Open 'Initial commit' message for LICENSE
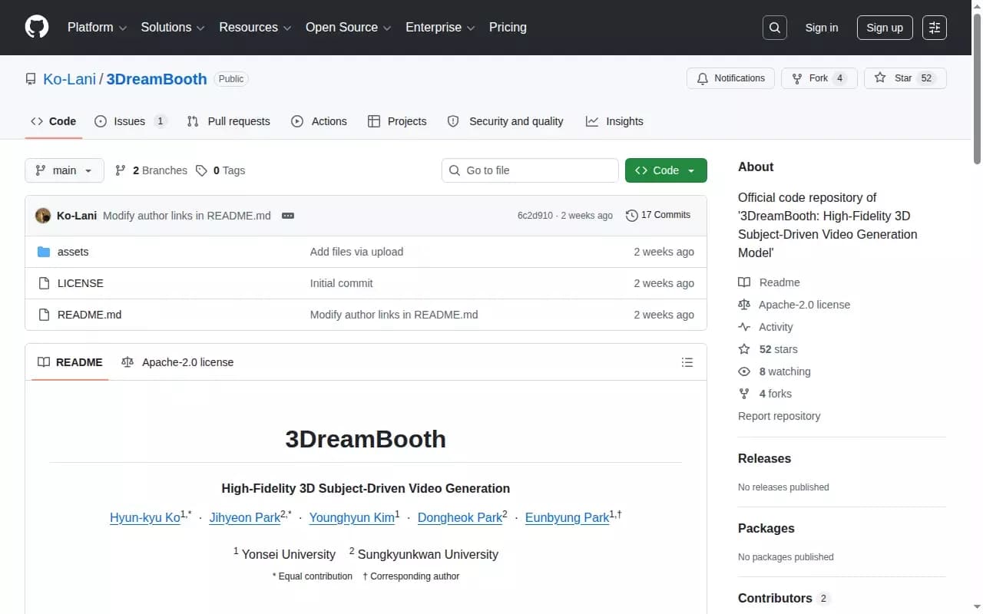Viewport: 983px width, 614px height. pyautogui.click(x=341, y=283)
